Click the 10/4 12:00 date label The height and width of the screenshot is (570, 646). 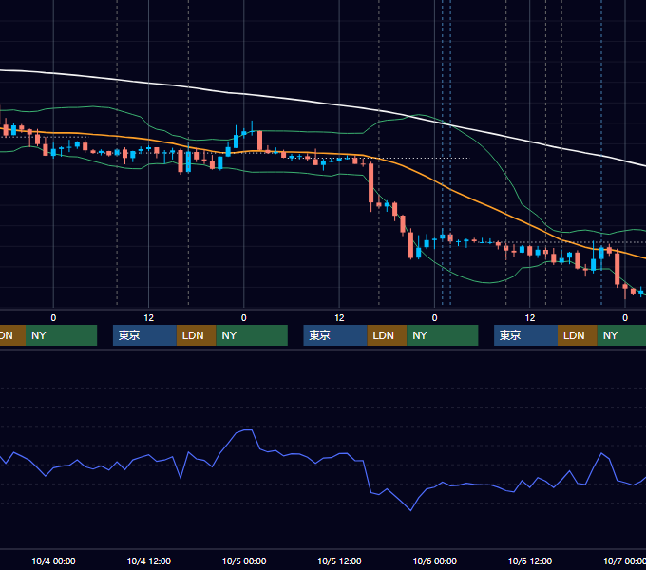coord(149,560)
